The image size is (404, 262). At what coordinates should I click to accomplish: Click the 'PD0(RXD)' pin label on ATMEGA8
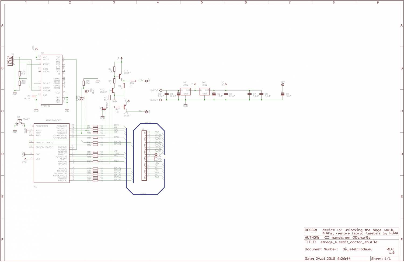62,147
